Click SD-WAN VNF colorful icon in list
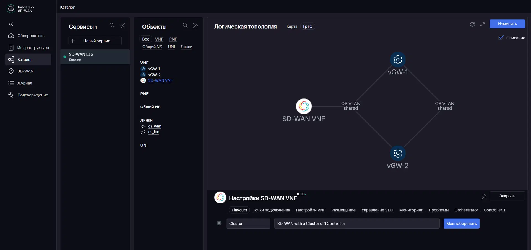The width and height of the screenshot is (531, 250). tap(143, 80)
